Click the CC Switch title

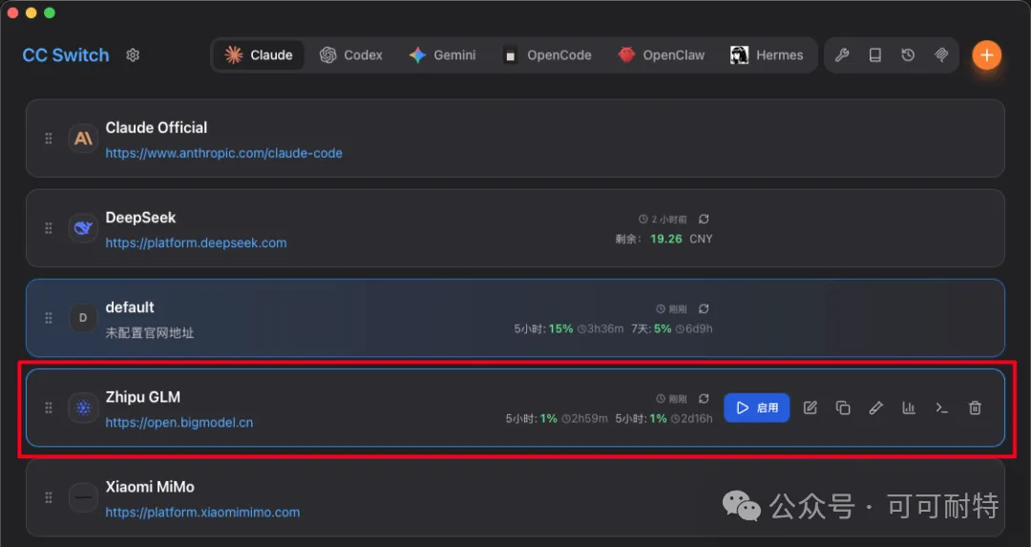pos(66,55)
